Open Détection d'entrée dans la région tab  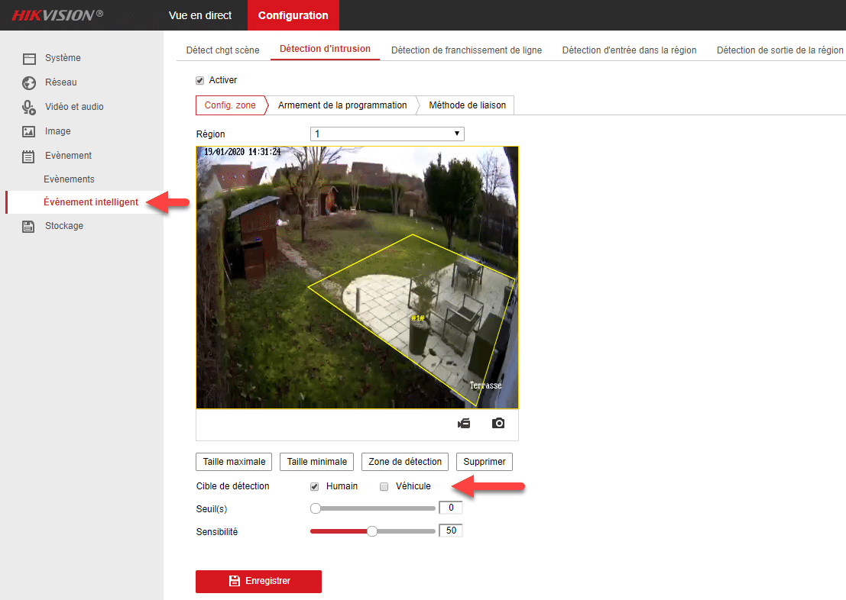(629, 50)
